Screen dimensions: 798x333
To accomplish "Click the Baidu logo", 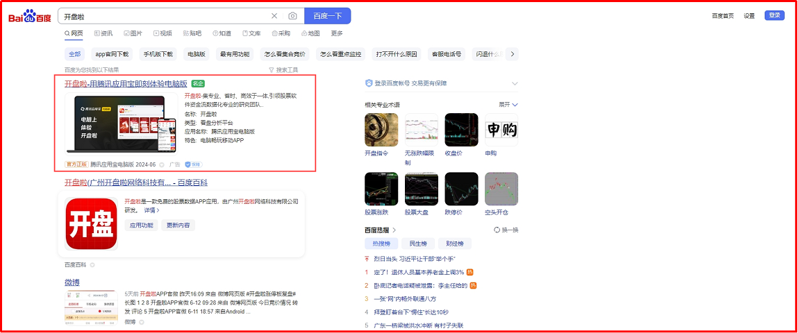I will (30, 16).
